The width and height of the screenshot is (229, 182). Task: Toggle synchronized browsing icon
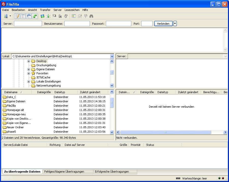[x=85, y=16]
